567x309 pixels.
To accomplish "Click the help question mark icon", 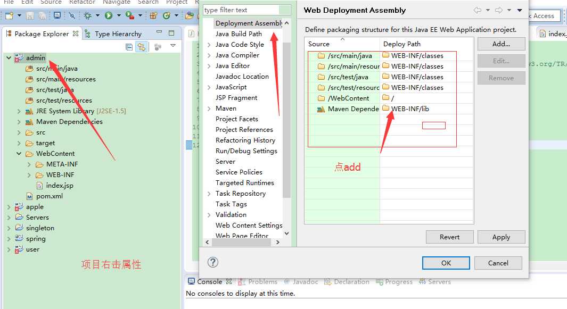I will coord(213,262).
